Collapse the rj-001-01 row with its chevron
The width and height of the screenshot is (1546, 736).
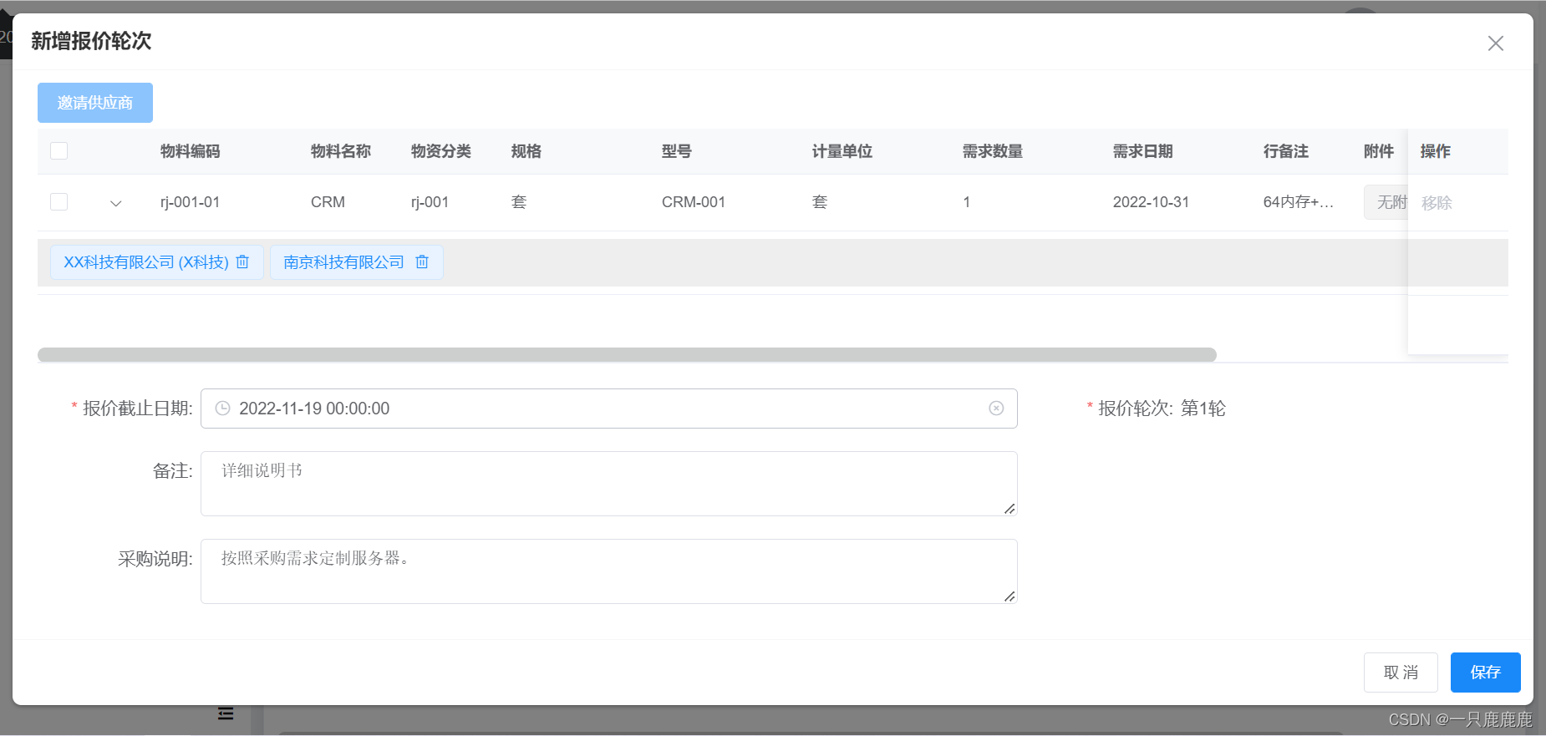click(x=116, y=203)
